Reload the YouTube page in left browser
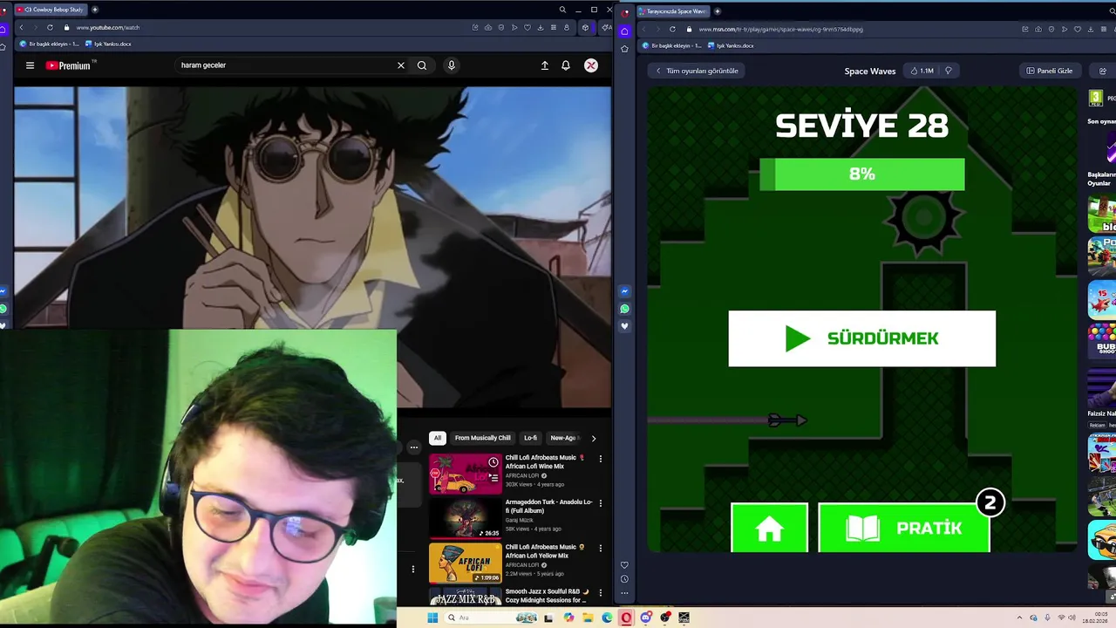1116x628 pixels. coord(50,27)
